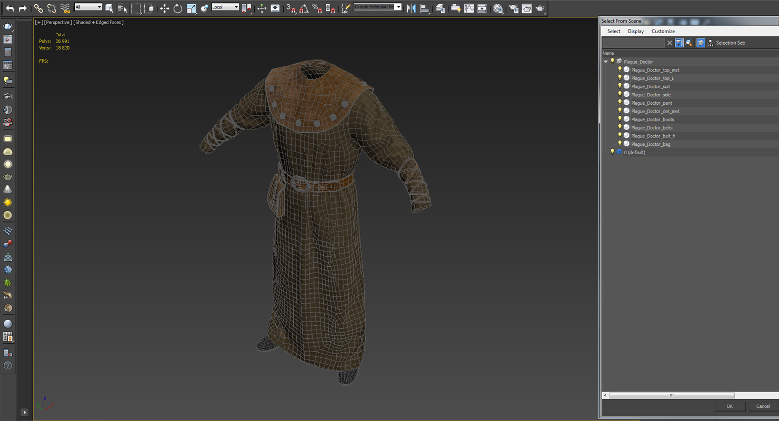Open the Perspective viewport label menu
779x421 pixels.
58,22
